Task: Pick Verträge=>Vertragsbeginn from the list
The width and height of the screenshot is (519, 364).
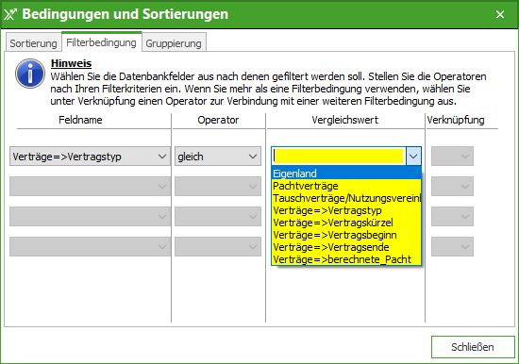Action: (346, 235)
